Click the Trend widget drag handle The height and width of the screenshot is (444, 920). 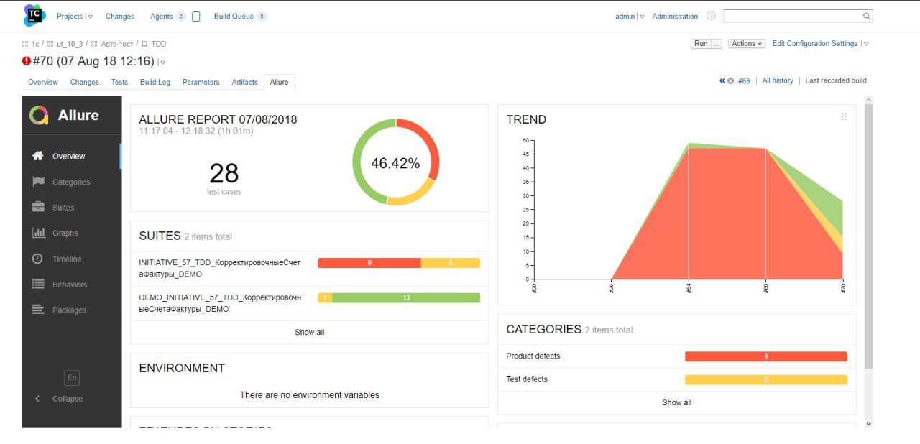point(844,117)
